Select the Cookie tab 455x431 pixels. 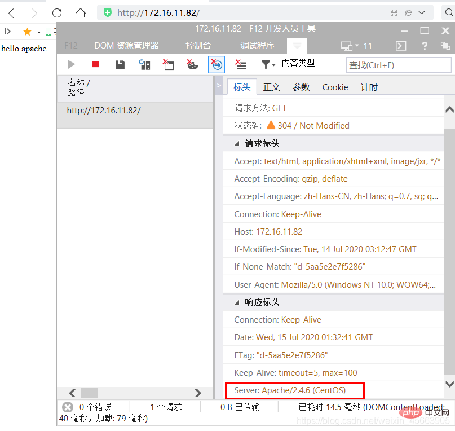[335, 87]
